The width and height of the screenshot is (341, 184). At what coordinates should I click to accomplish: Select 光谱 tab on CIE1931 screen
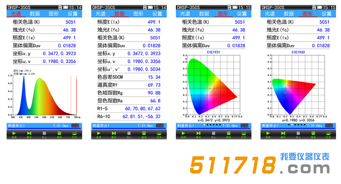click(184, 14)
